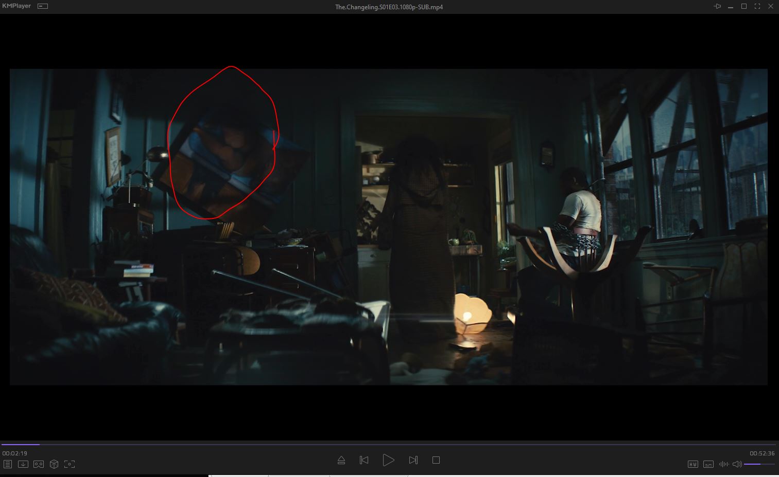Click the eject/open file icon
The image size is (779, 477).
341,460
